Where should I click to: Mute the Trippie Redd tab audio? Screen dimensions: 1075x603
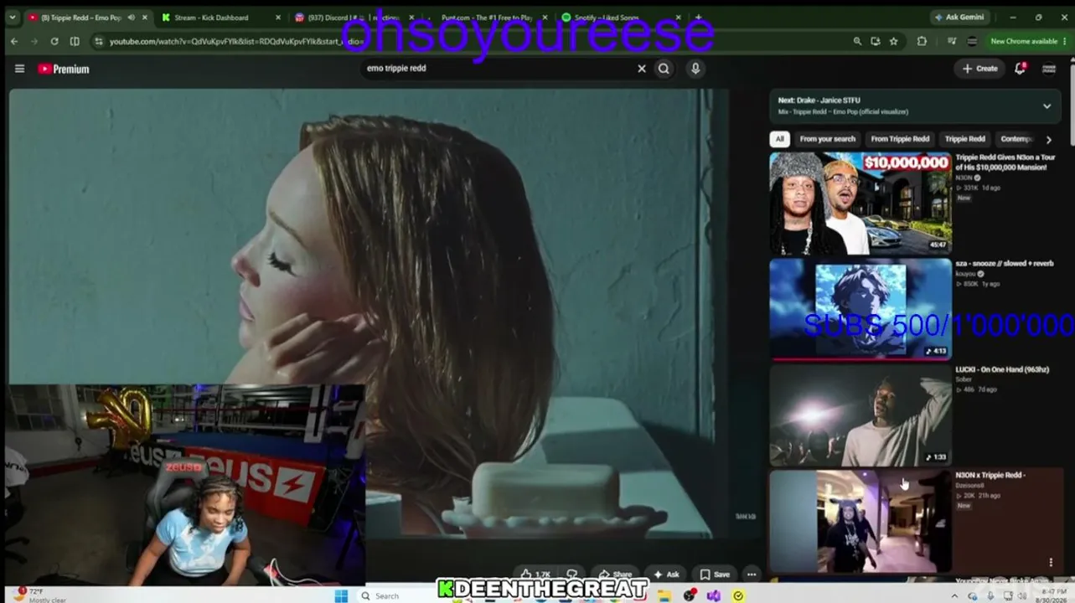coord(131,18)
